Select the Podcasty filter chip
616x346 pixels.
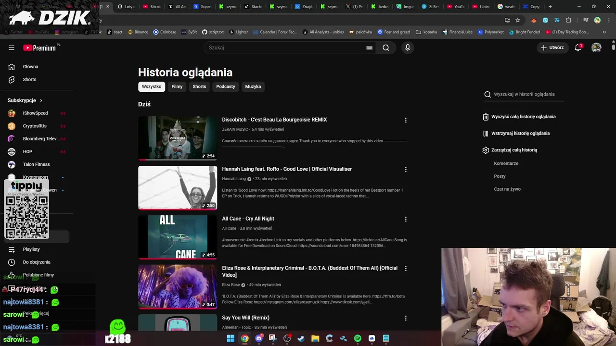(226, 86)
